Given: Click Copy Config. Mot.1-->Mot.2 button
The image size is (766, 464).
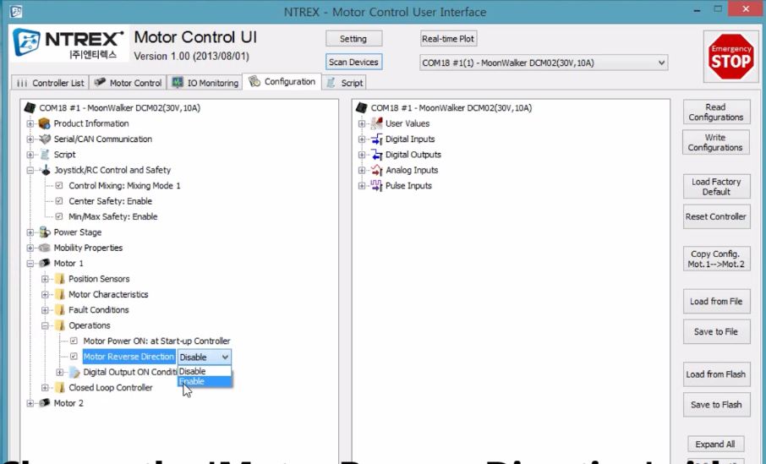Looking at the screenshot, I should click(716, 259).
